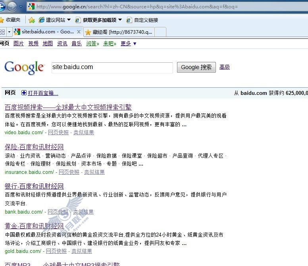Go to Google 视频 search
The width and height of the screenshot is (308, 266).
33,43
